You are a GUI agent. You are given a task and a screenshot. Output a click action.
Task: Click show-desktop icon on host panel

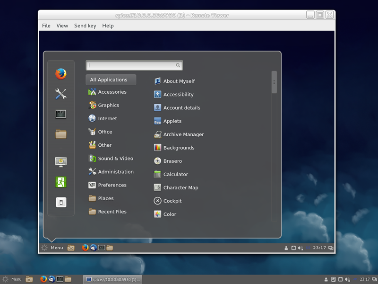(29, 279)
